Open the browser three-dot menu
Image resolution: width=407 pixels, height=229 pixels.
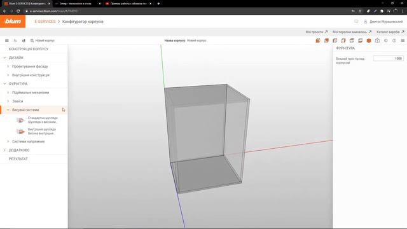coord(403,11)
